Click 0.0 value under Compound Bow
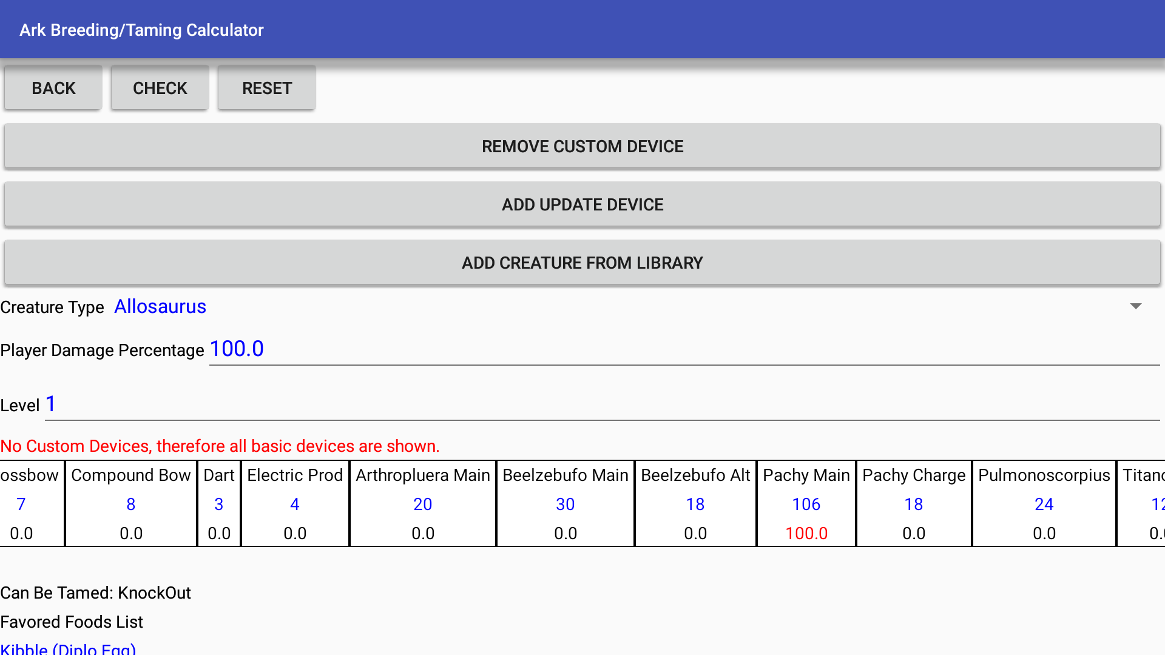Screen dimensions: 1165x655 tap(131, 533)
